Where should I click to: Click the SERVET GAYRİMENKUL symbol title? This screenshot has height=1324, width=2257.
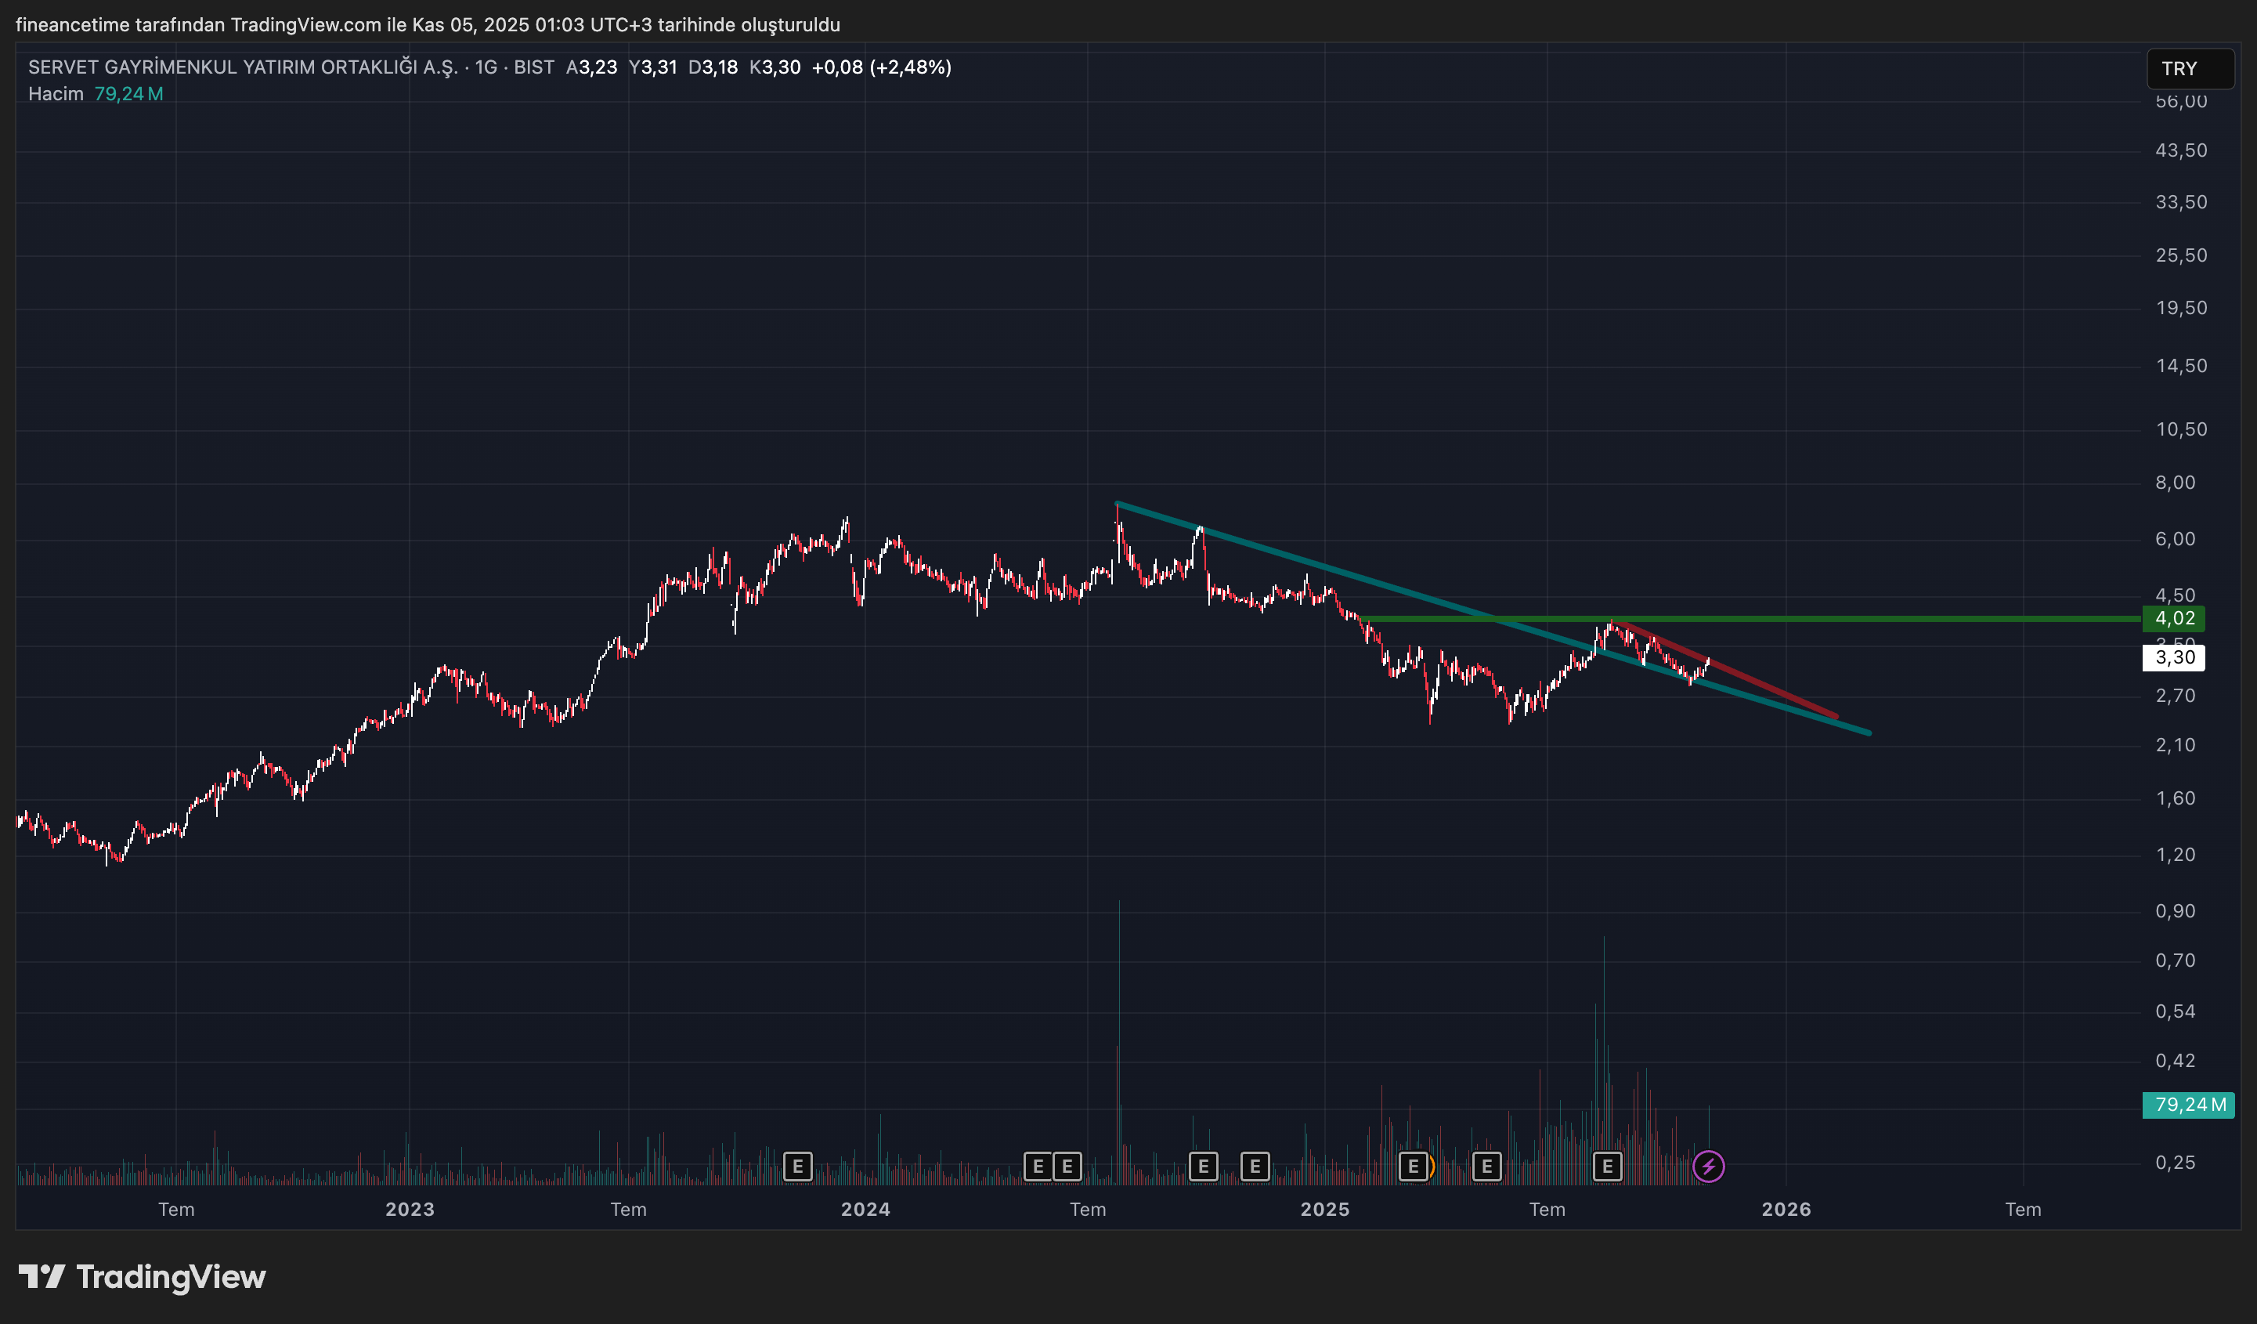[242, 67]
